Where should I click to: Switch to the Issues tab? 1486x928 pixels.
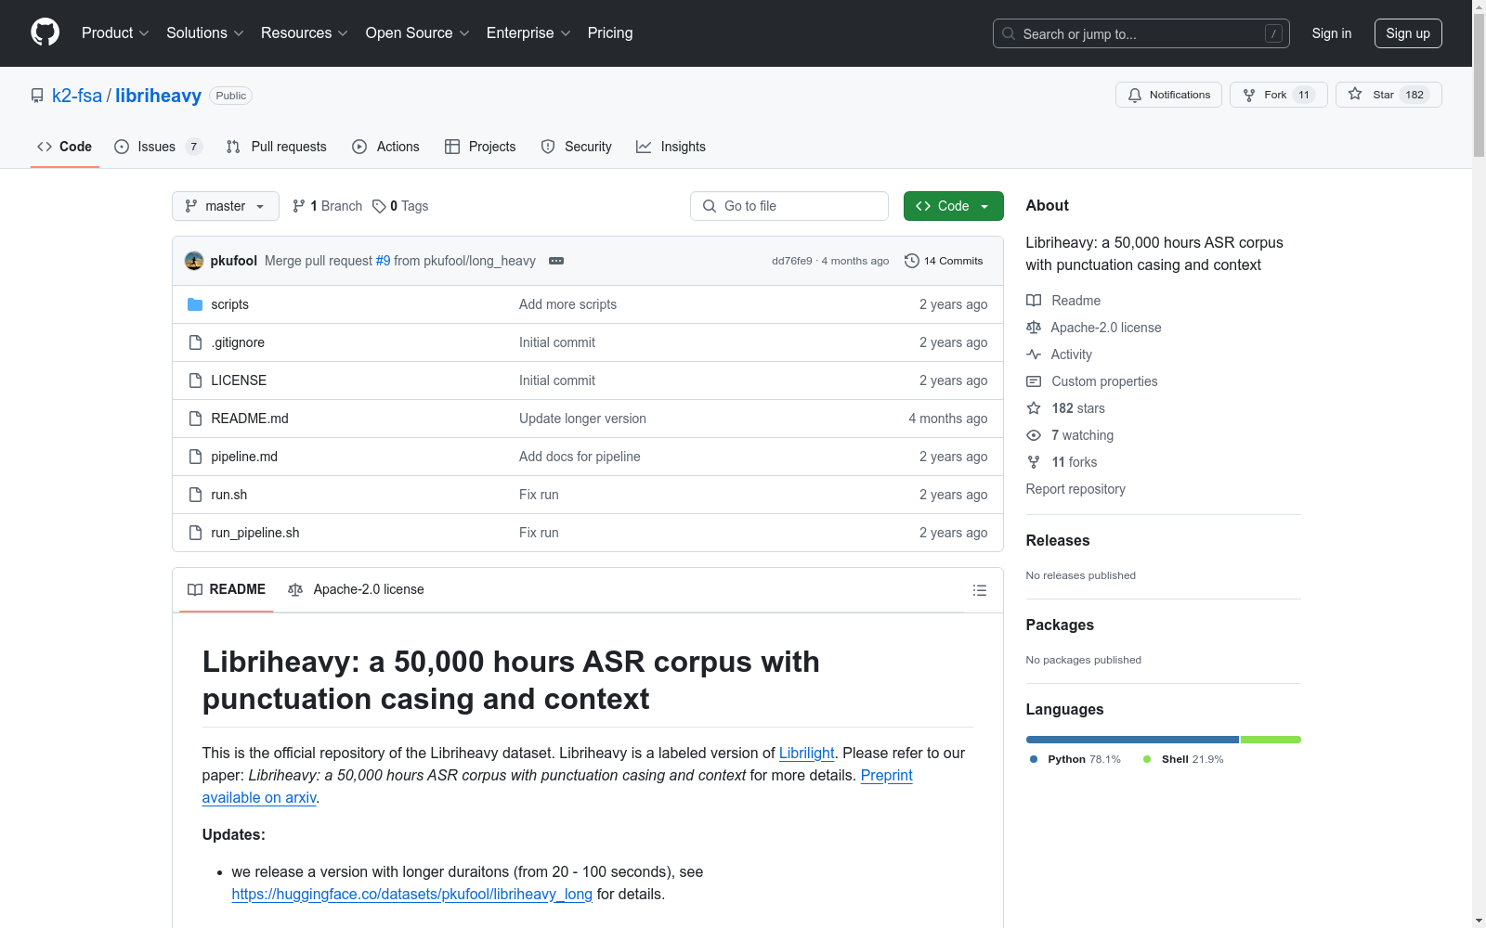point(158,147)
